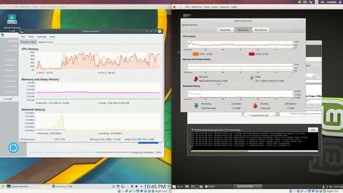The width and height of the screenshot is (343, 193).
Task: Select Install step in Kubuntu installer sidebar
Action: pos(9,99)
